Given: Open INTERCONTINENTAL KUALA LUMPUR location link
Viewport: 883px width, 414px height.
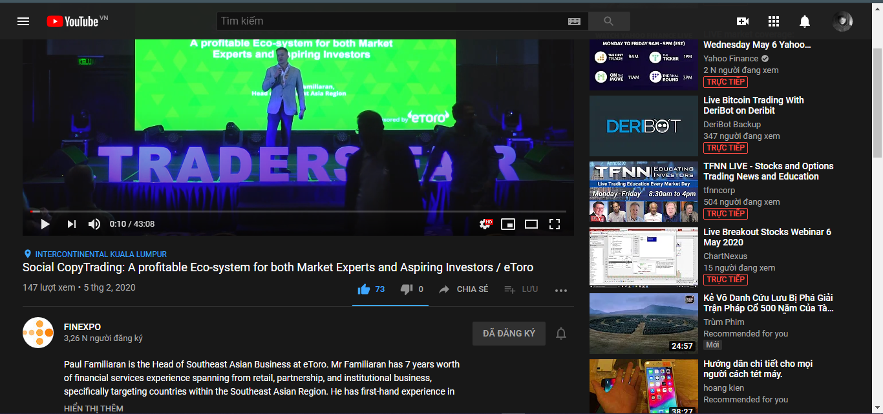Looking at the screenshot, I should tap(95, 254).
